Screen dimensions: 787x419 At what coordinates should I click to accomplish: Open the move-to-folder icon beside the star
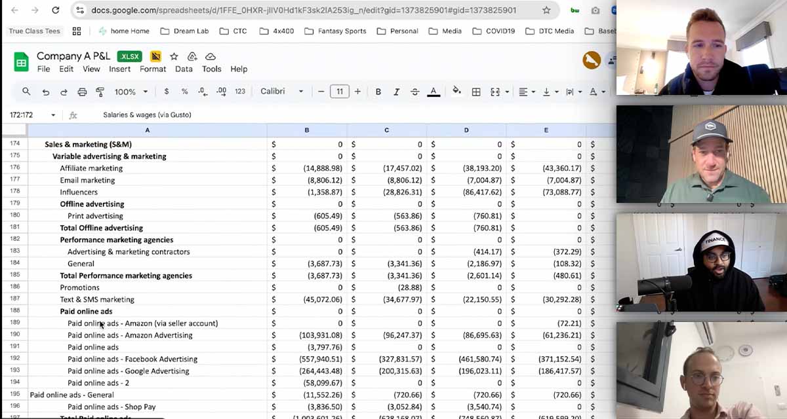[x=192, y=56]
